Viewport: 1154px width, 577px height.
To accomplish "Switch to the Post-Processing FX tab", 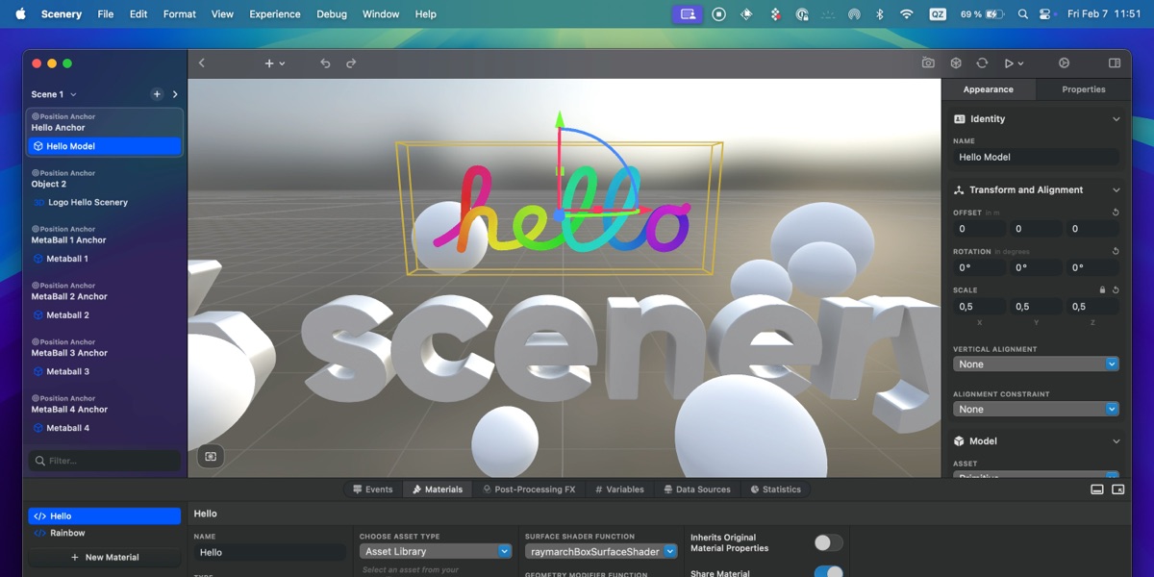I will click(529, 489).
